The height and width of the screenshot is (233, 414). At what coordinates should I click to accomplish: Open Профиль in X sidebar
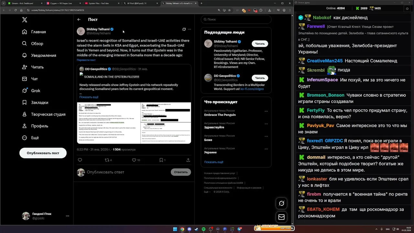coord(35,126)
